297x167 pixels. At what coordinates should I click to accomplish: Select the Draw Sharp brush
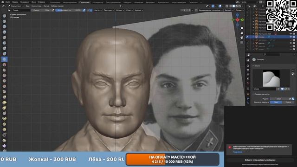pyautogui.click(x=4, y=21)
